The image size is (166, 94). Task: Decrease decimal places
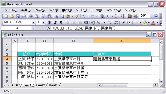pyautogui.click(x=116, y=23)
